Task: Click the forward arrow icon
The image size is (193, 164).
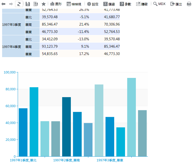Action: point(11,4)
